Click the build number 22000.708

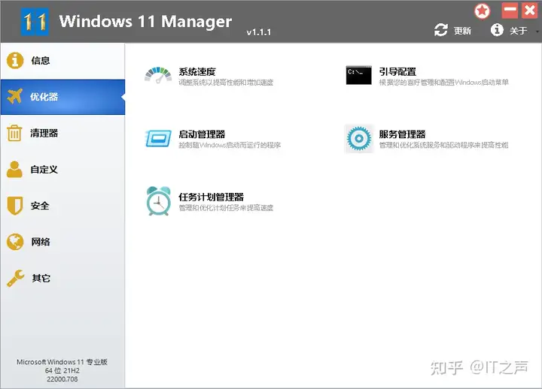click(x=62, y=379)
